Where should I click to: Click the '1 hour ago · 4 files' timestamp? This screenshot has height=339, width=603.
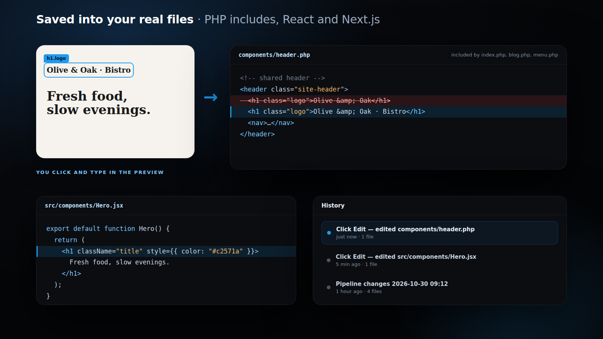click(359, 292)
